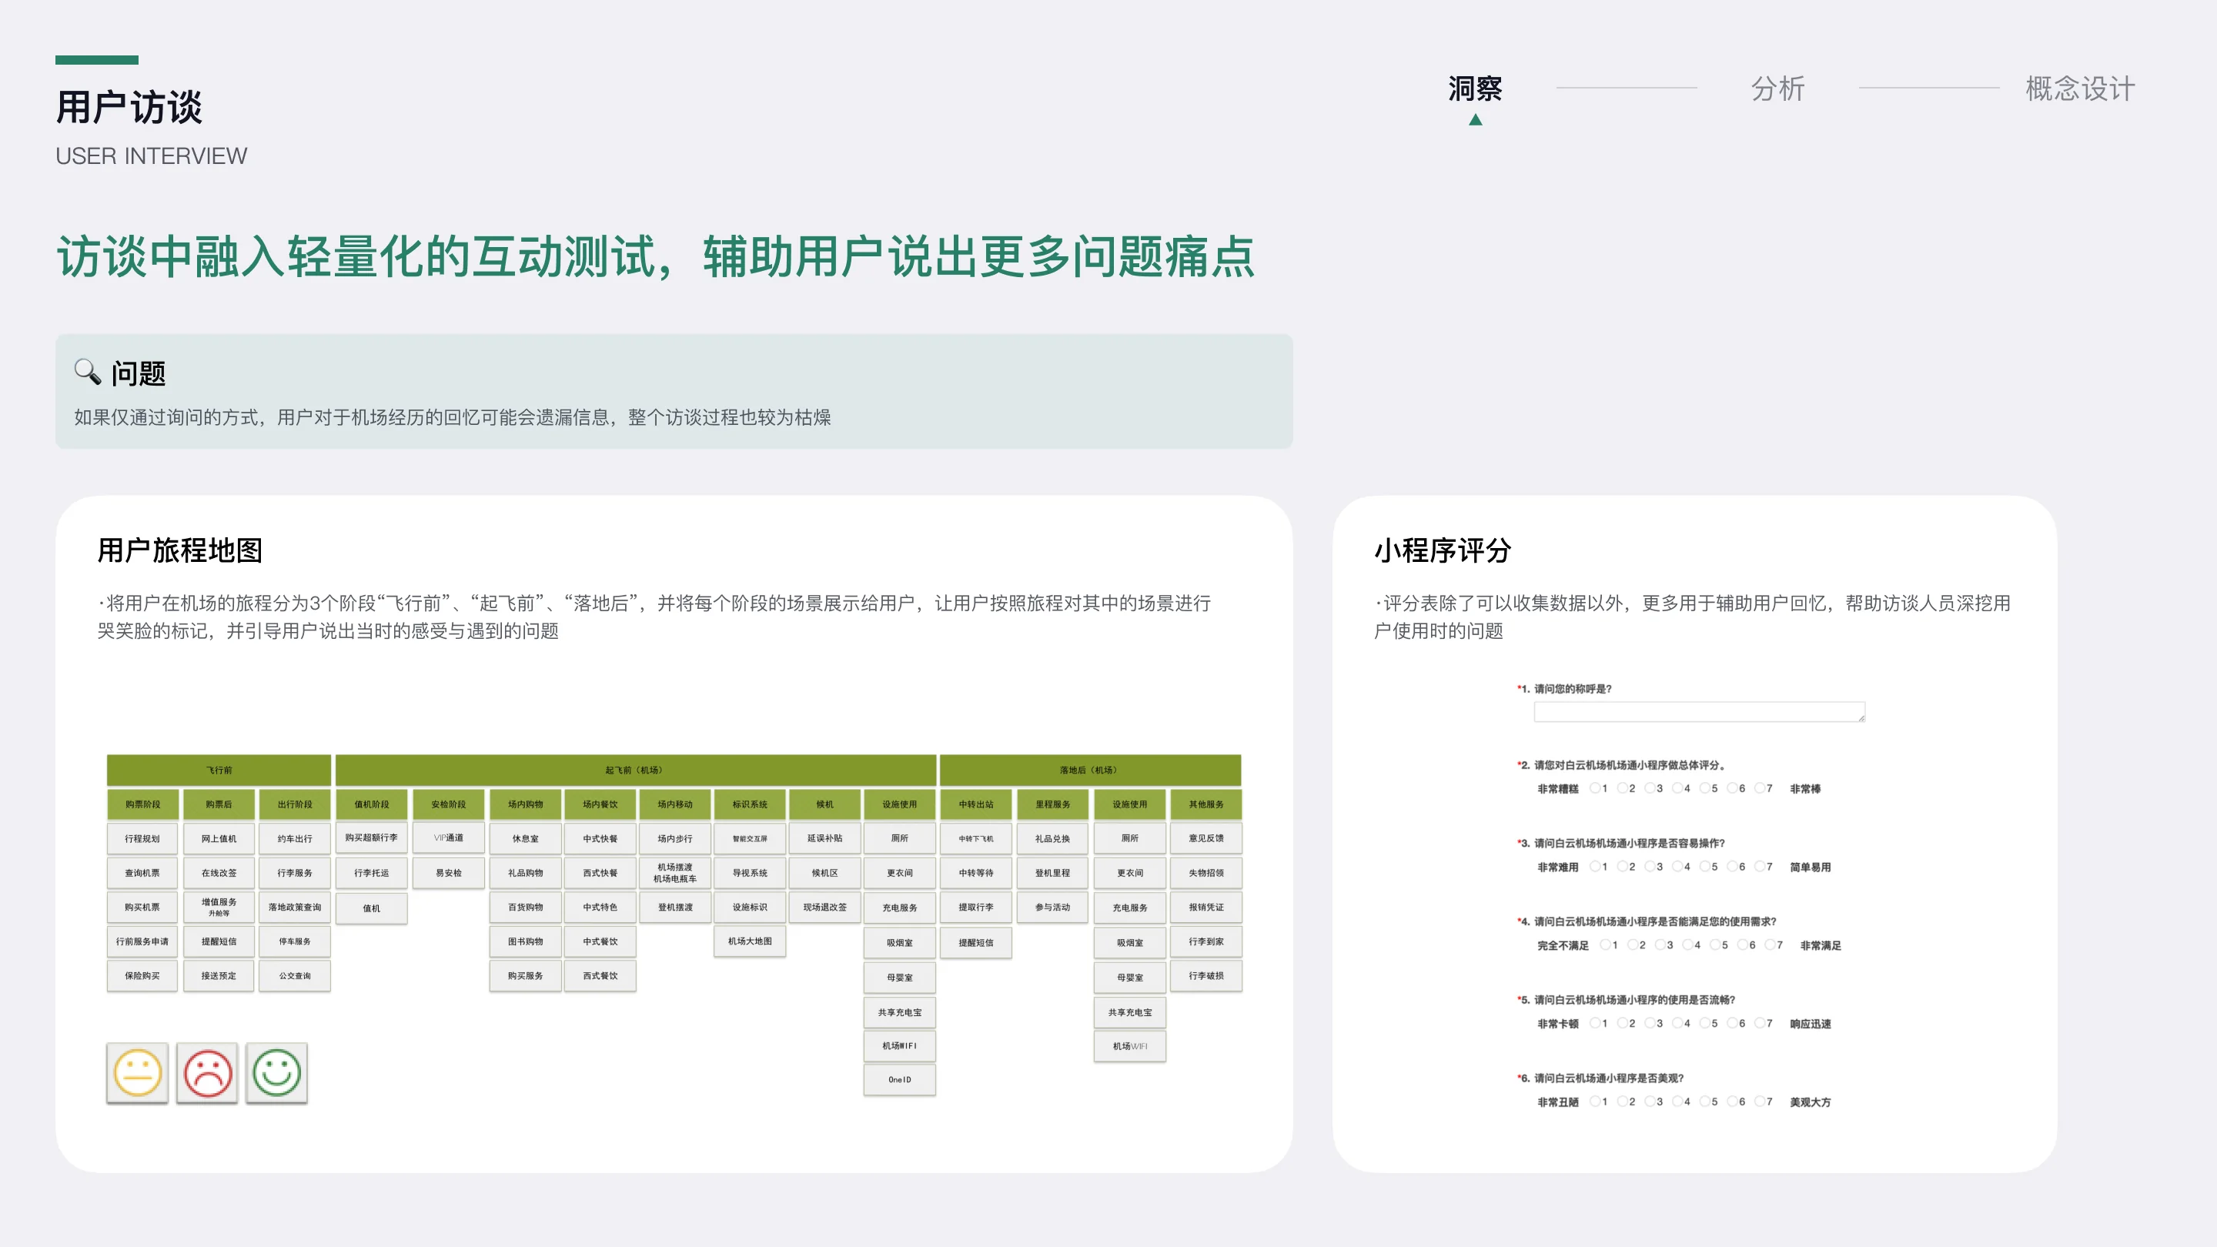Select the 易安检 scene card

[x=448, y=873]
